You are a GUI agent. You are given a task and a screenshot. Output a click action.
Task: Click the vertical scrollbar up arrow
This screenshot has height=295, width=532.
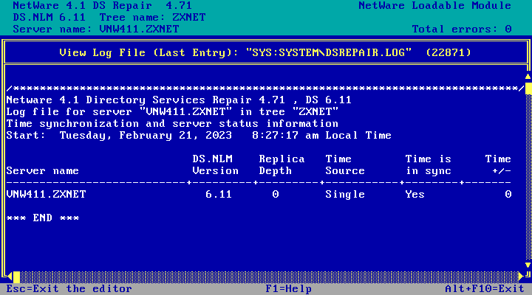pyautogui.click(x=528, y=77)
